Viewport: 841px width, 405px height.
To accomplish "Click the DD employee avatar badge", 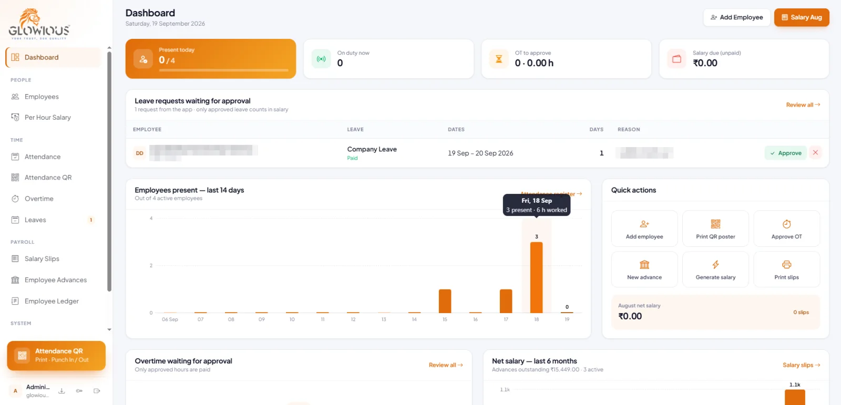I will (140, 153).
